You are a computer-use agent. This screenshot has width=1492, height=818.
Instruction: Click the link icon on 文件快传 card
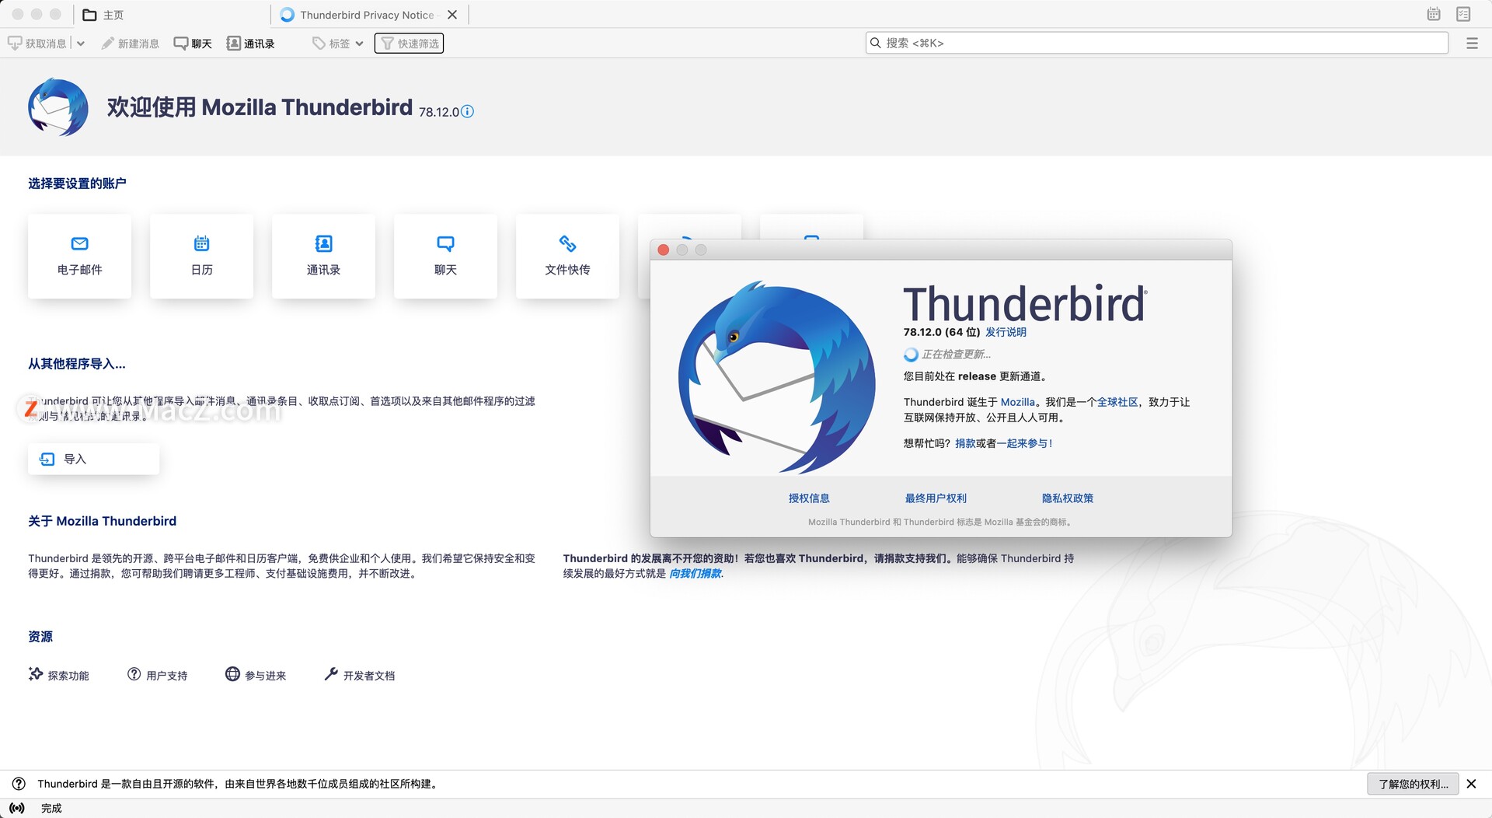coord(567,243)
